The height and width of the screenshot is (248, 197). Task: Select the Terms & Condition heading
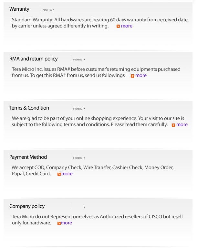coord(29,108)
